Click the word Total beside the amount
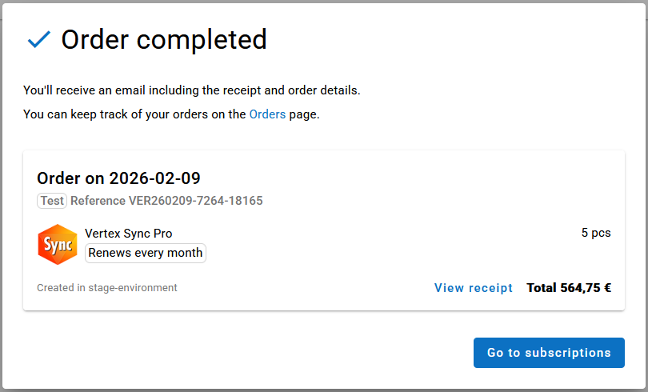The image size is (648, 392). 542,288
